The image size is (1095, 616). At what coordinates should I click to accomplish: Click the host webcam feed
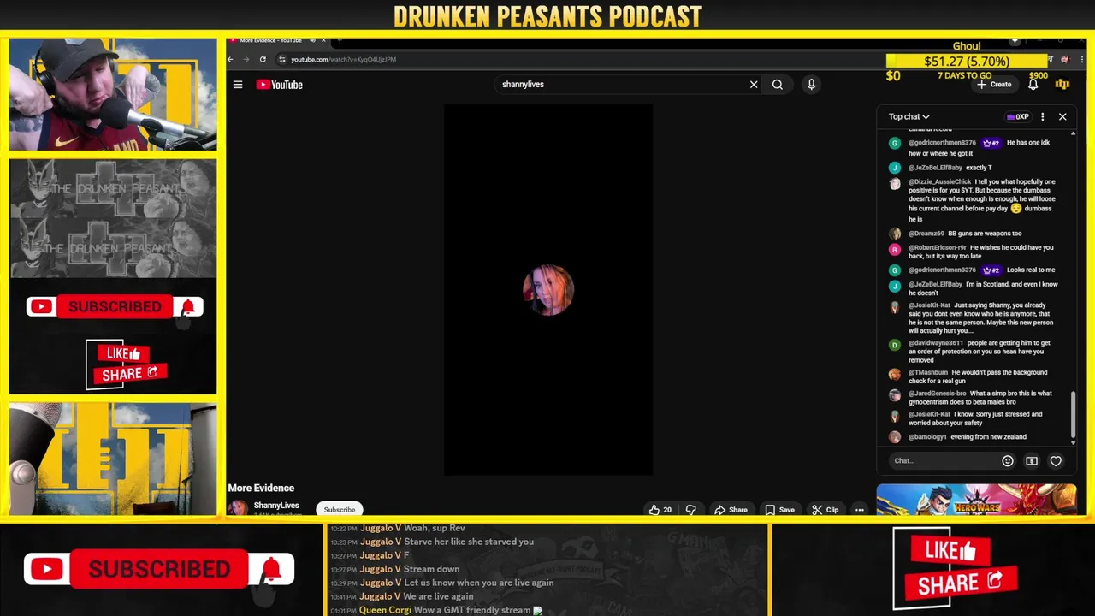(x=113, y=94)
